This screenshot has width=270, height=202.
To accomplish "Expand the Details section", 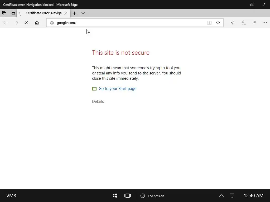I will click(98, 102).
